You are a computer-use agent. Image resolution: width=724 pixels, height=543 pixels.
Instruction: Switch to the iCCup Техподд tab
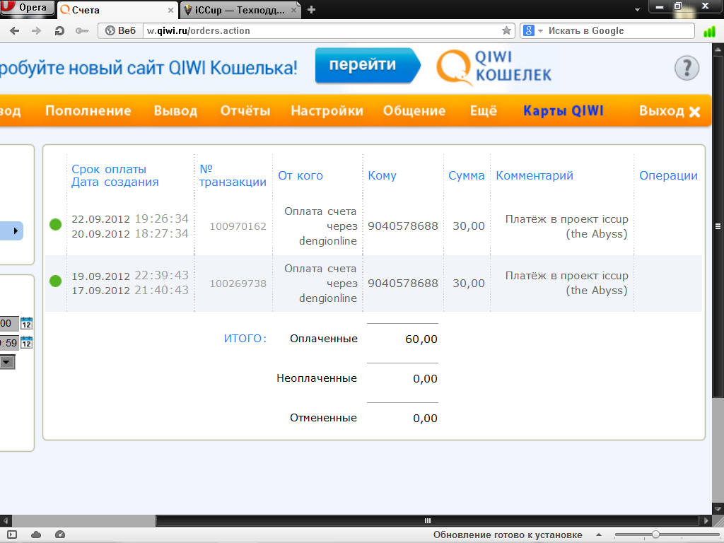(x=239, y=10)
